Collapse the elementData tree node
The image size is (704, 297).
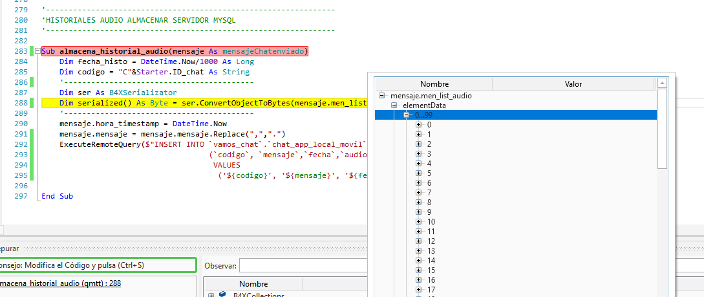coord(394,105)
